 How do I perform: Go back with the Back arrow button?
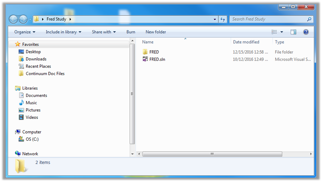click(13, 19)
